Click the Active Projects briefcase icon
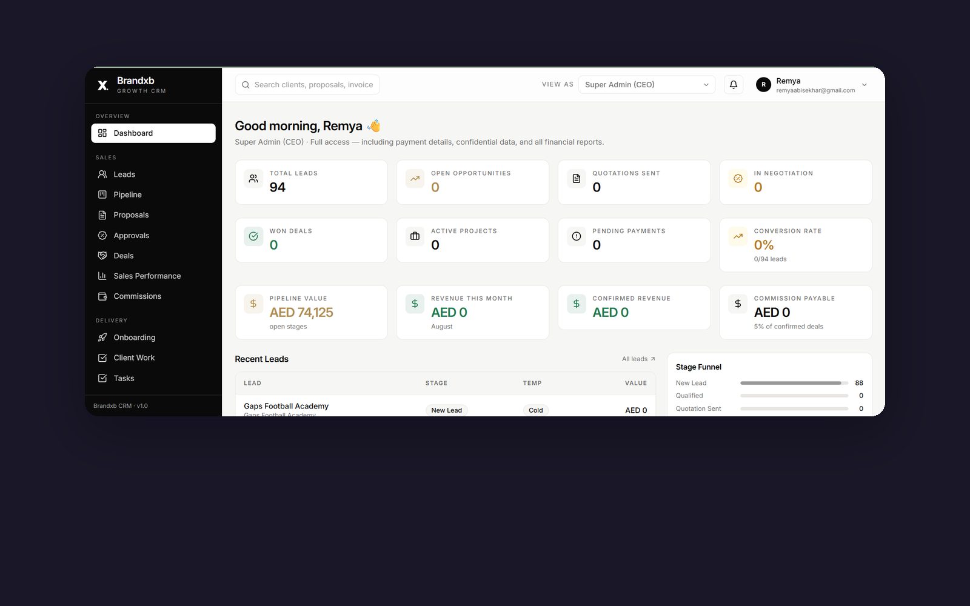The height and width of the screenshot is (606, 970). 415,236
